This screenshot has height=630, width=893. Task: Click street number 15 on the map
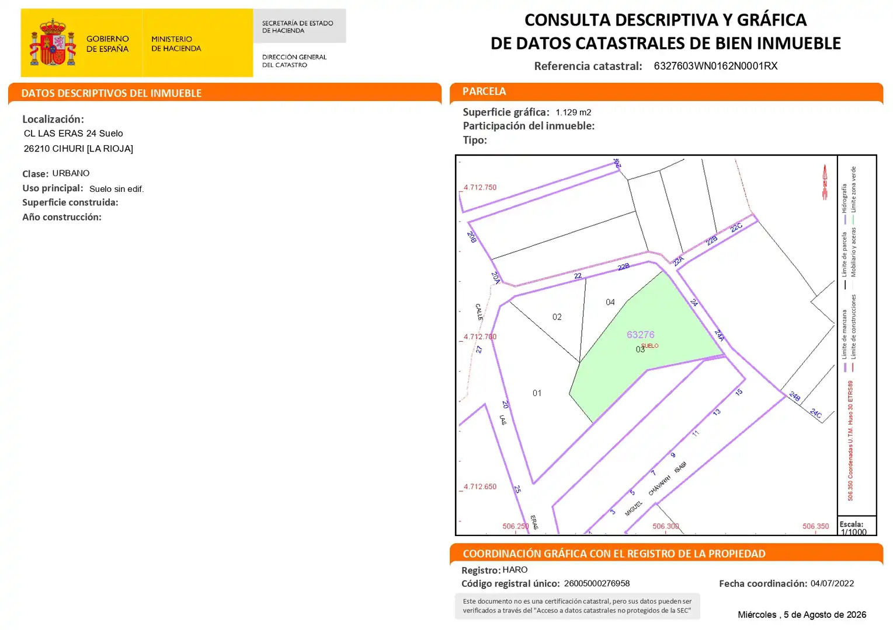pos(739,393)
